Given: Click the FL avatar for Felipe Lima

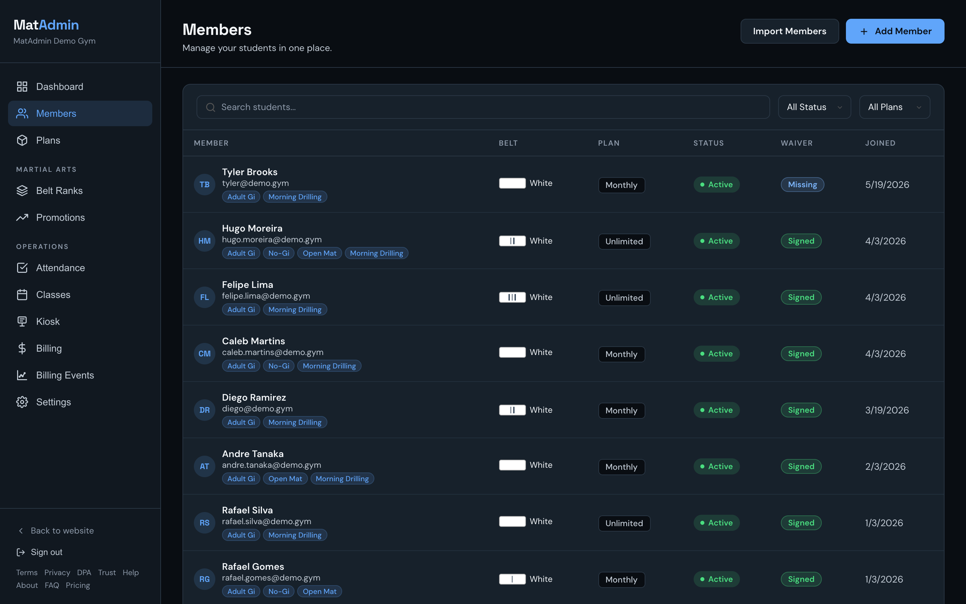Looking at the screenshot, I should [204, 297].
